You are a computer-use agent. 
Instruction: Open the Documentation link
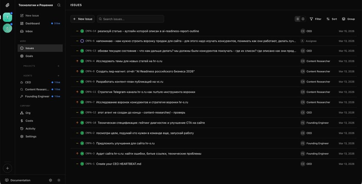click(18, 180)
